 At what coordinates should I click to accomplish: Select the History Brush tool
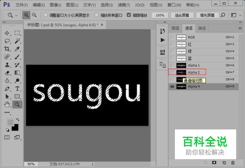click(x=17, y=65)
